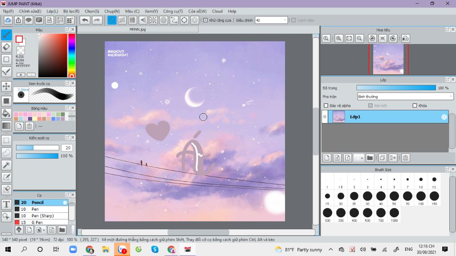Select the rectangular Select tool
The width and height of the screenshot is (456, 256).
(x=6, y=140)
